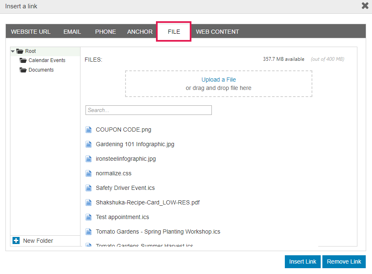
Task: Select Gardening 101 Infographic.jpg file name
Action: [135, 144]
